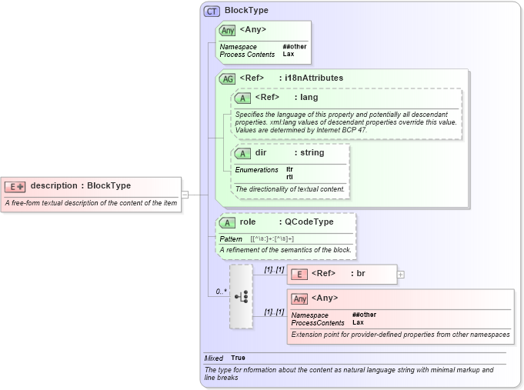Click the CT complex type icon beside BlockType
Viewport: 524px width, 390px height.
pos(212,12)
